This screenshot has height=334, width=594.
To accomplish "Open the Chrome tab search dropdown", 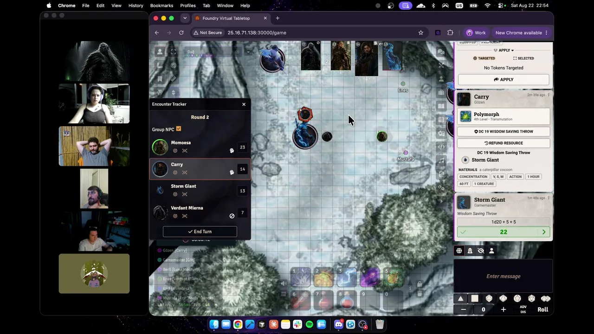I will pos(185,18).
